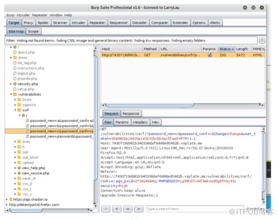Image resolution: width=279 pixels, height=220 pixels.
Task: Click the view_source.php gear icon
Action: tap(19, 173)
